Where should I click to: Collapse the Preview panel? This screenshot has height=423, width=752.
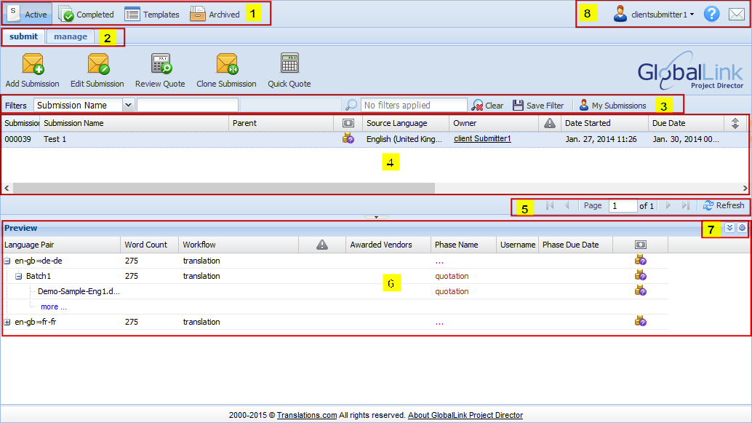[730, 228]
